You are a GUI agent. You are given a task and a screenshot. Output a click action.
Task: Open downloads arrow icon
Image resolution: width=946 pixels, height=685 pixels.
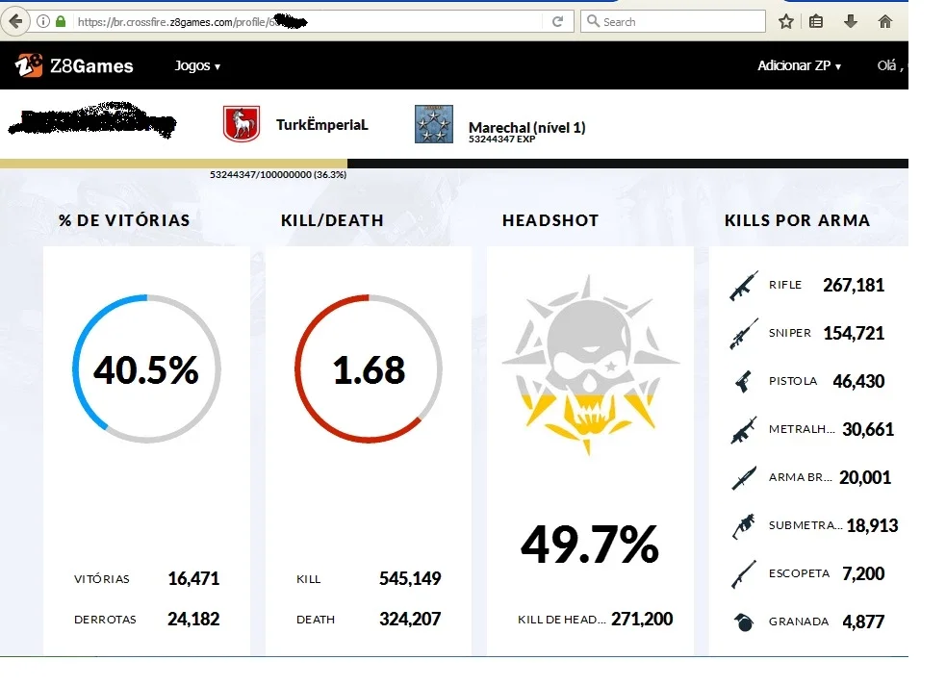coord(850,22)
